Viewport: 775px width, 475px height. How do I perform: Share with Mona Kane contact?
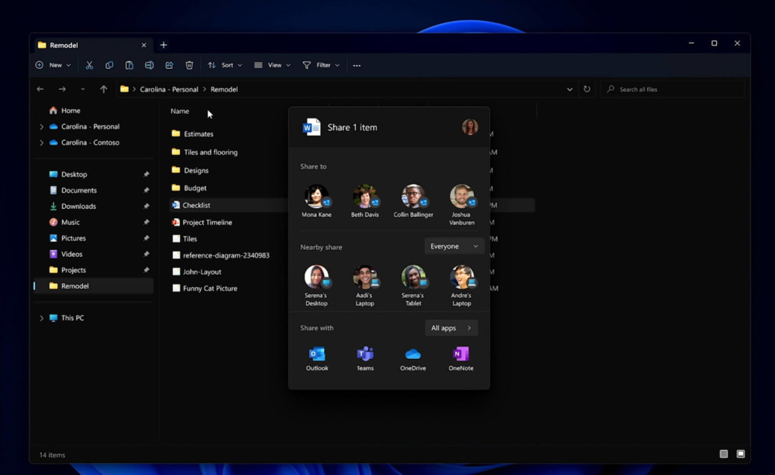point(316,196)
